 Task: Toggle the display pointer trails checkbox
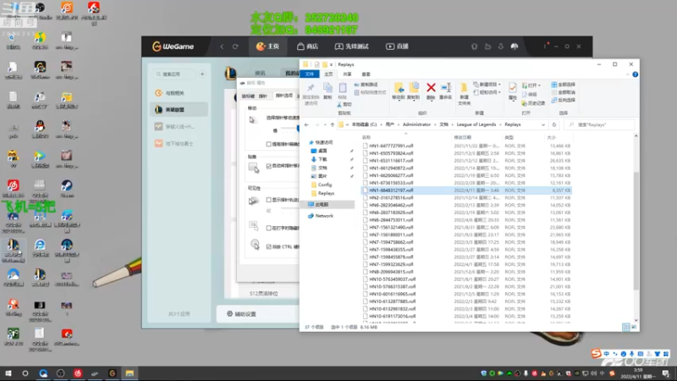(x=269, y=200)
